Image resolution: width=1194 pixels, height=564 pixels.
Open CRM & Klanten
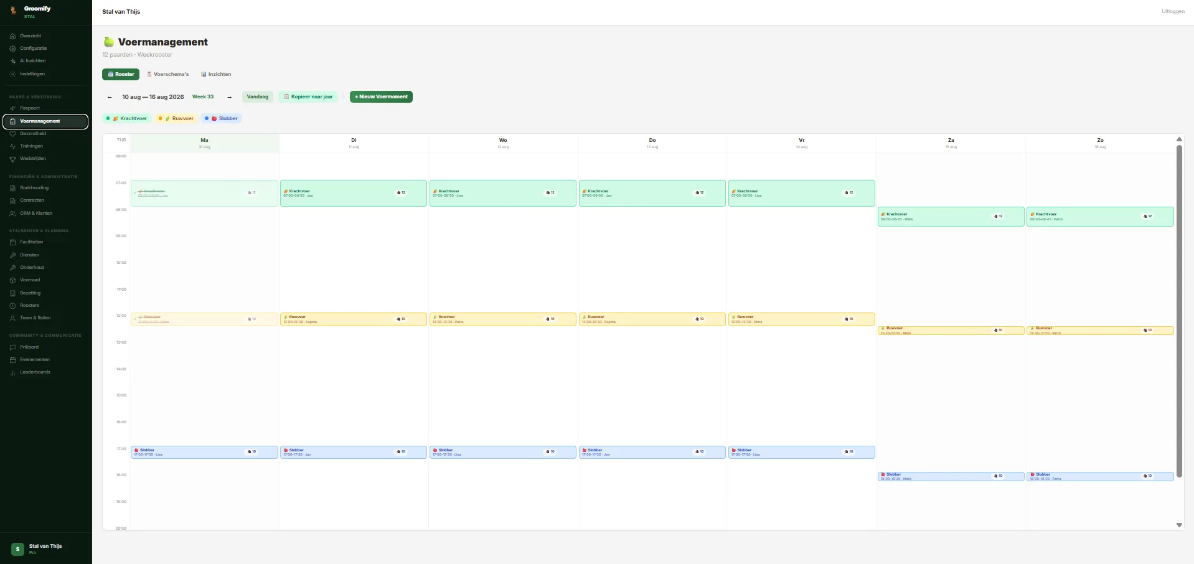click(x=46, y=213)
